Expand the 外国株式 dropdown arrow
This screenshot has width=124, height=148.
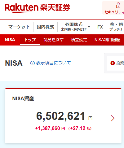pos(89,27)
